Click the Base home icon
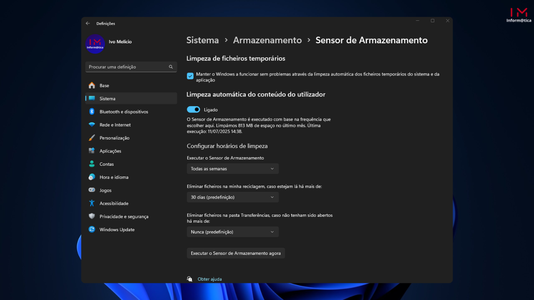534x300 pixels. (x=92, y=85)
